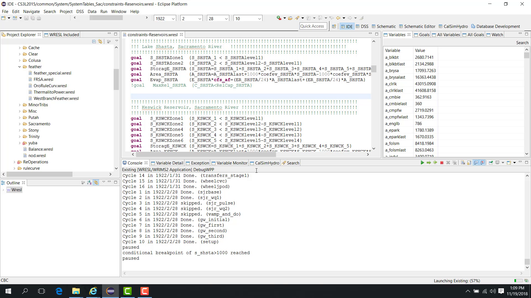Switch to the Variable Detail tab
The width and height of the screenshot is (531, 298).
coord(167,163)
